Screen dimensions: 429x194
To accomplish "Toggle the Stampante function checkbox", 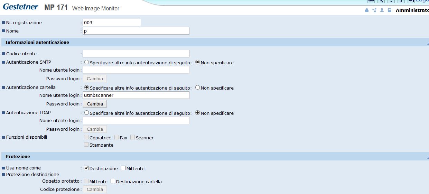I will click(x=86, y=145).
